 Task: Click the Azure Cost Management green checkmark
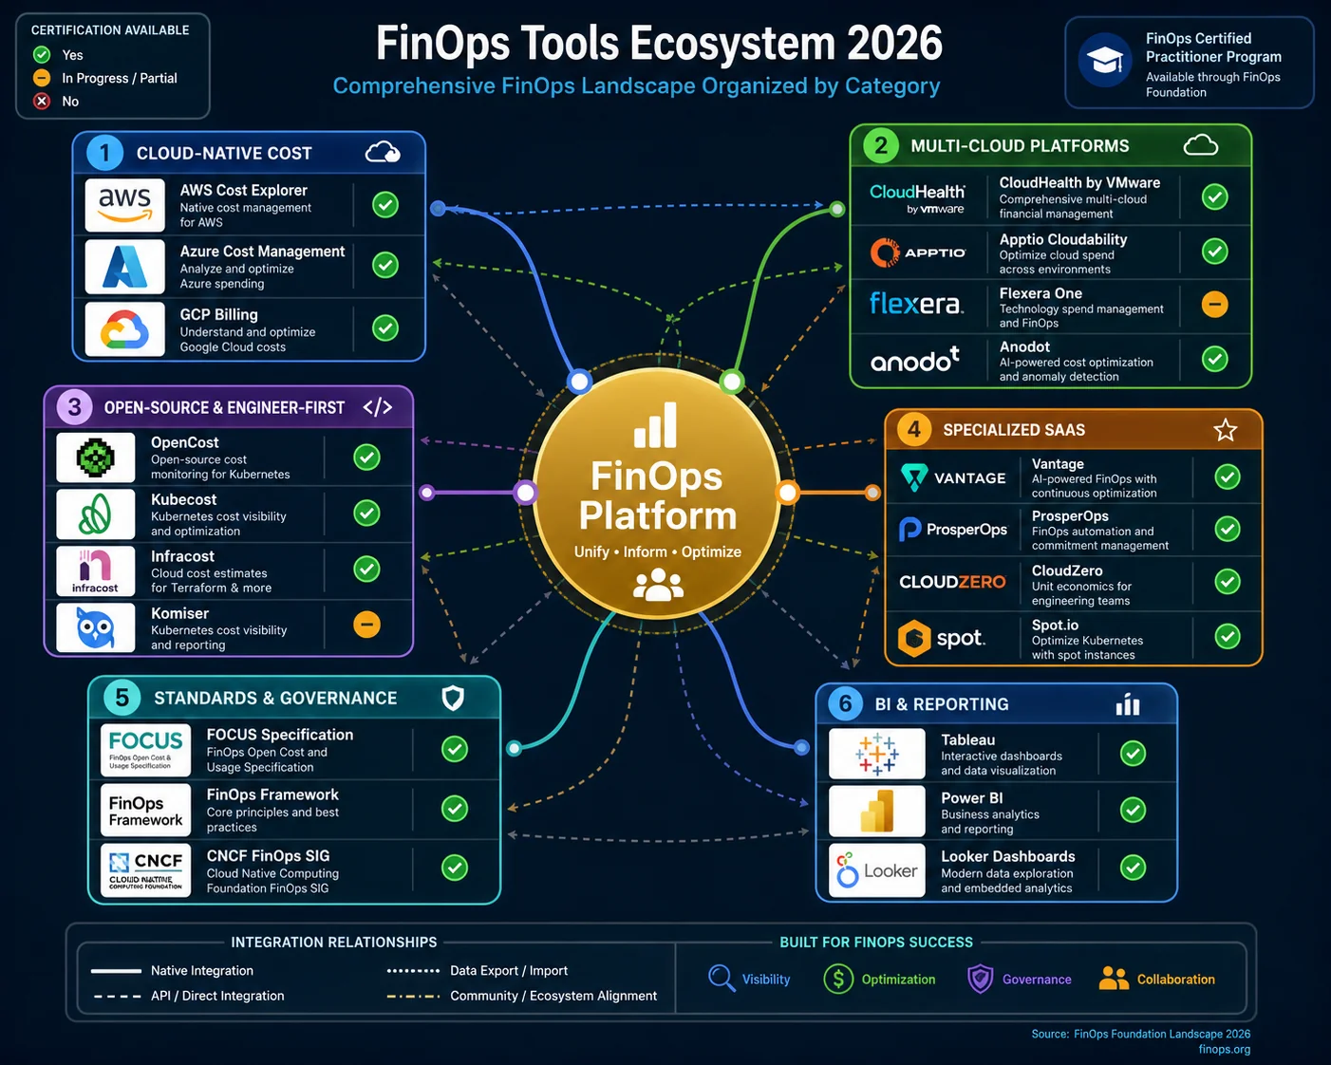[385, 265]
